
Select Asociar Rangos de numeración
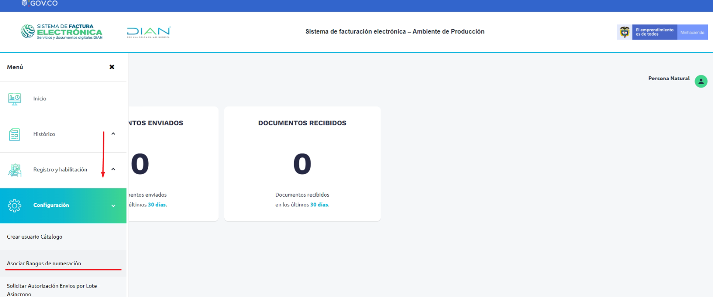(x=44, y=264)
